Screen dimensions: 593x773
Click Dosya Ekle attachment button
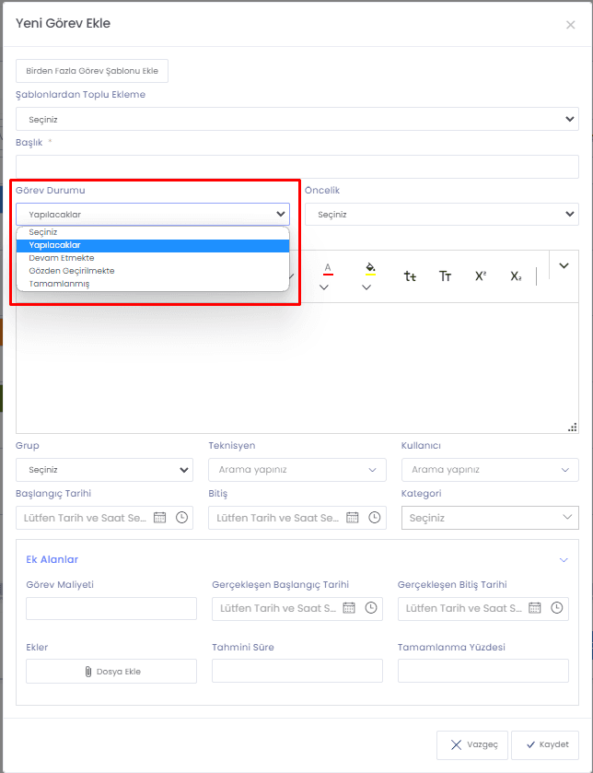(x=111, y=672)
